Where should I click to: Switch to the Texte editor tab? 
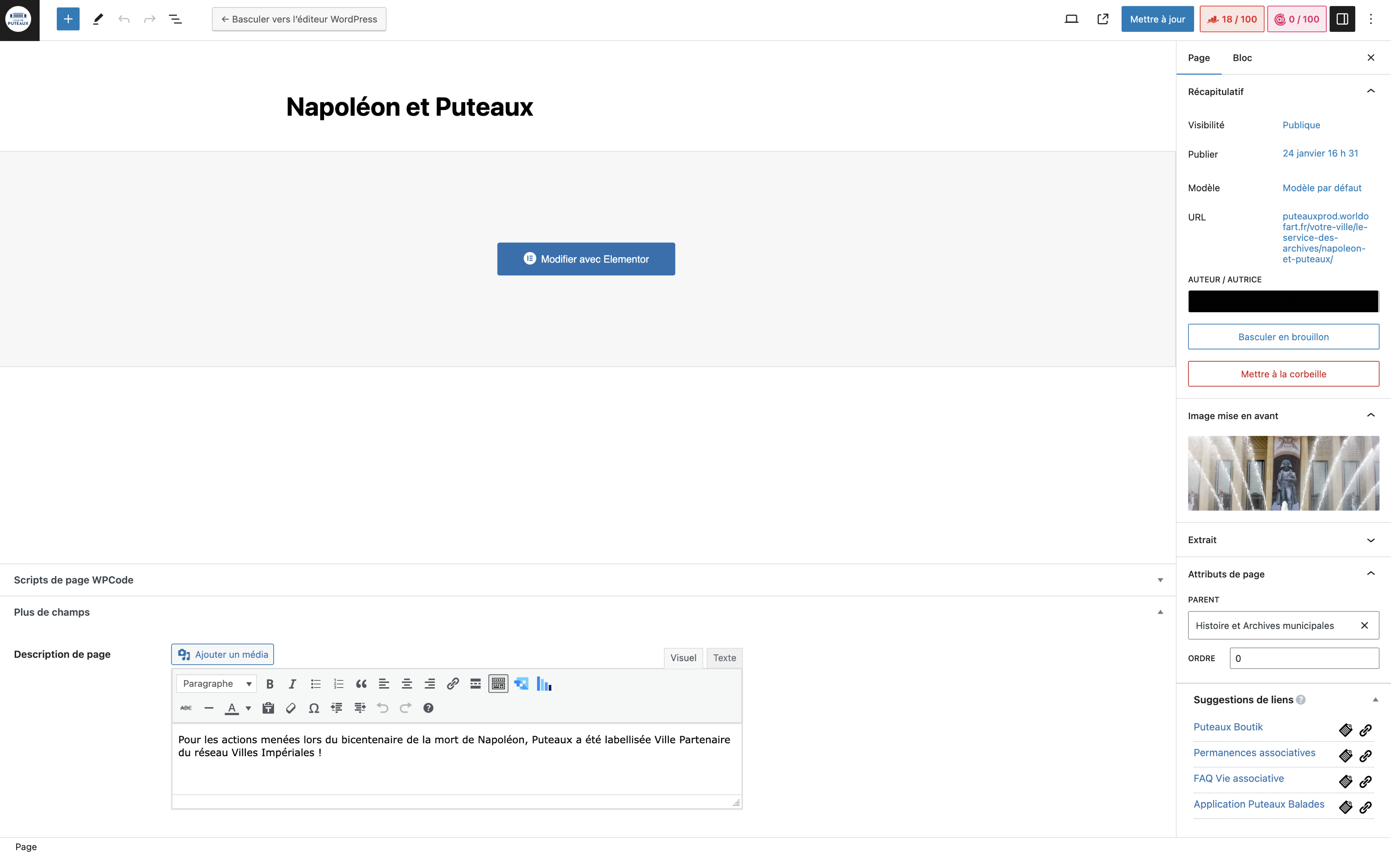(724, 658)
